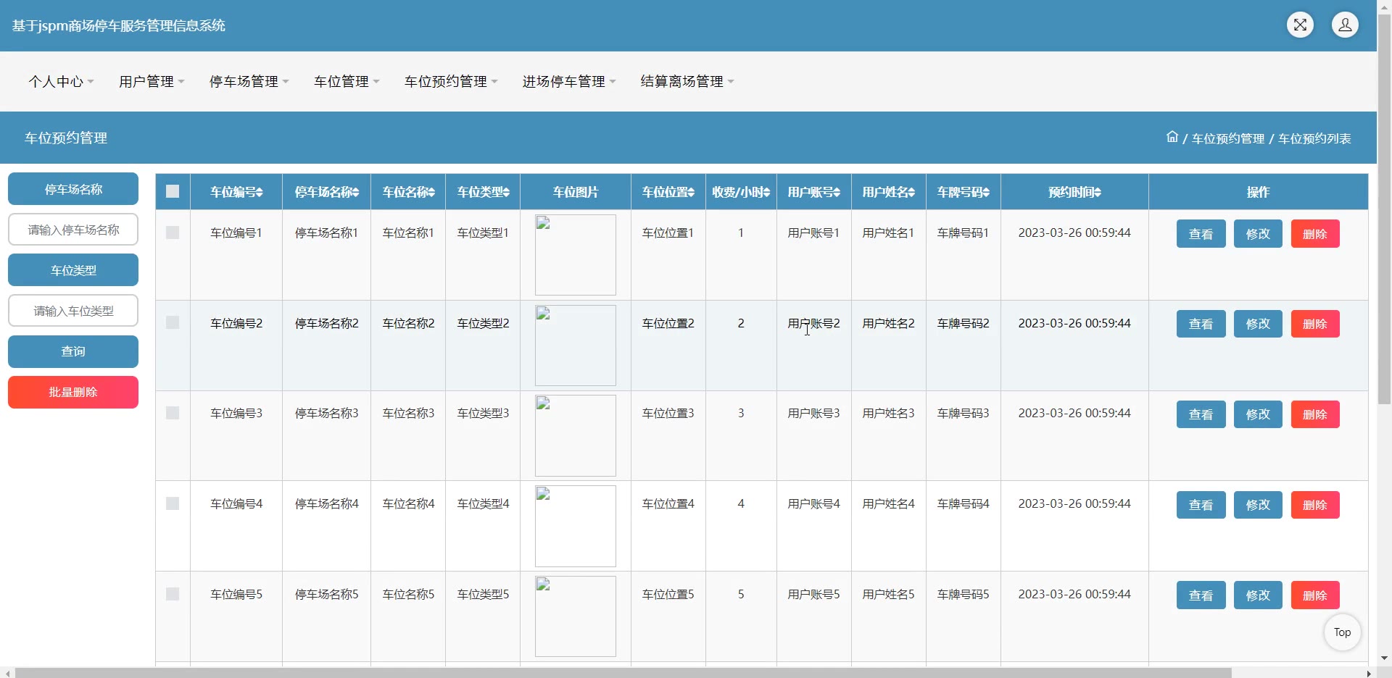Expand the 停车场管理 dropdown menu

tap(249, 82)
